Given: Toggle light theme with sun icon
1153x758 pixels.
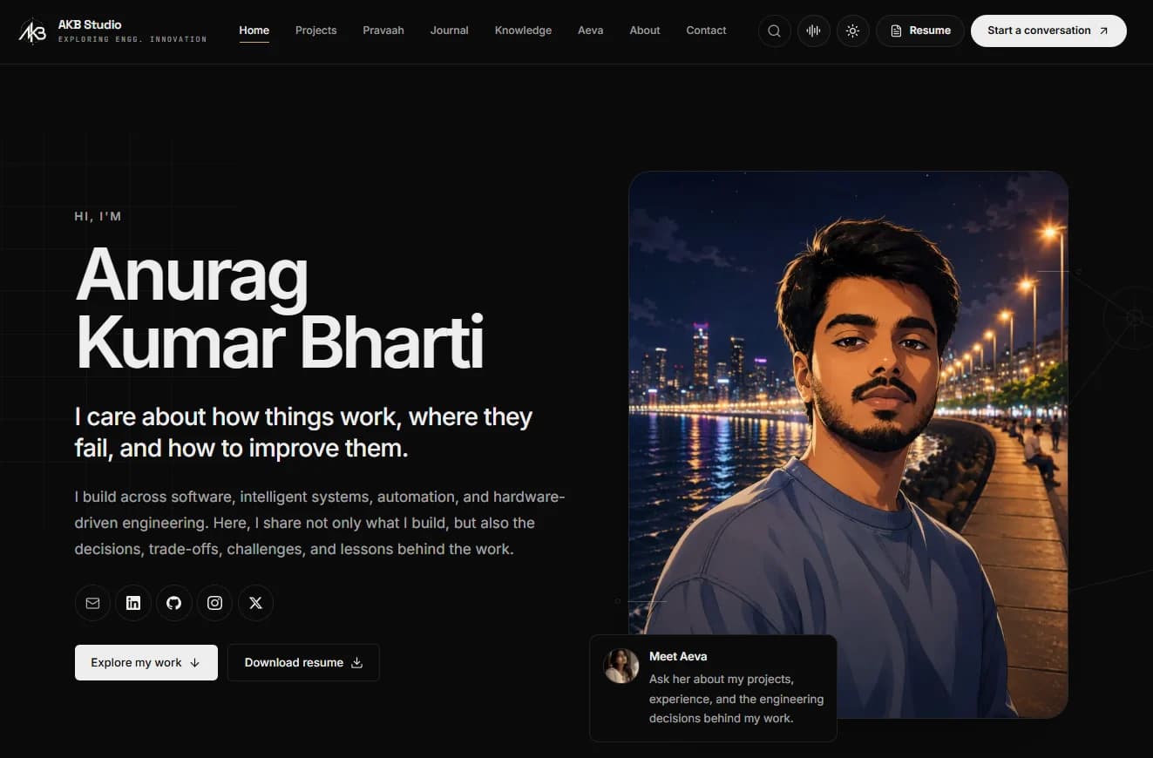Looking at the screenshot, I should click(x=852, y=30).
